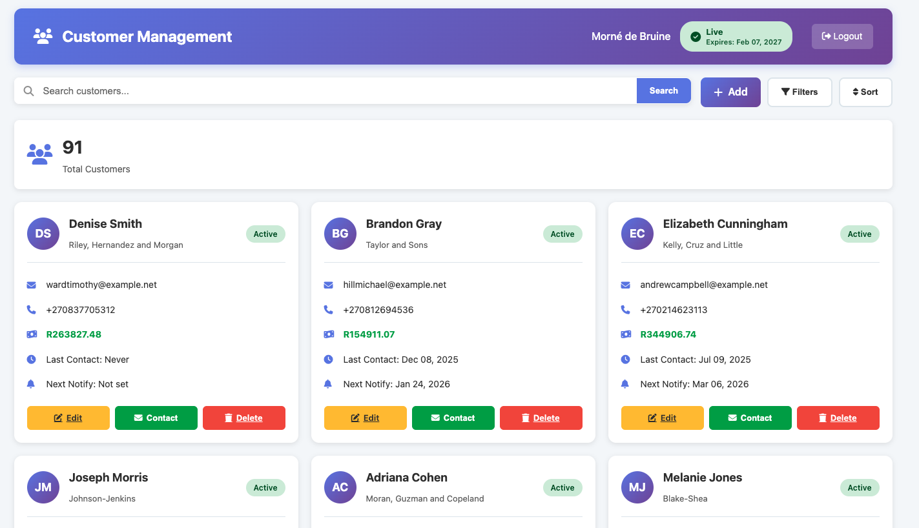Click the green checkmark on the Live badge
The image size is (919, 528).
[696, 36]
